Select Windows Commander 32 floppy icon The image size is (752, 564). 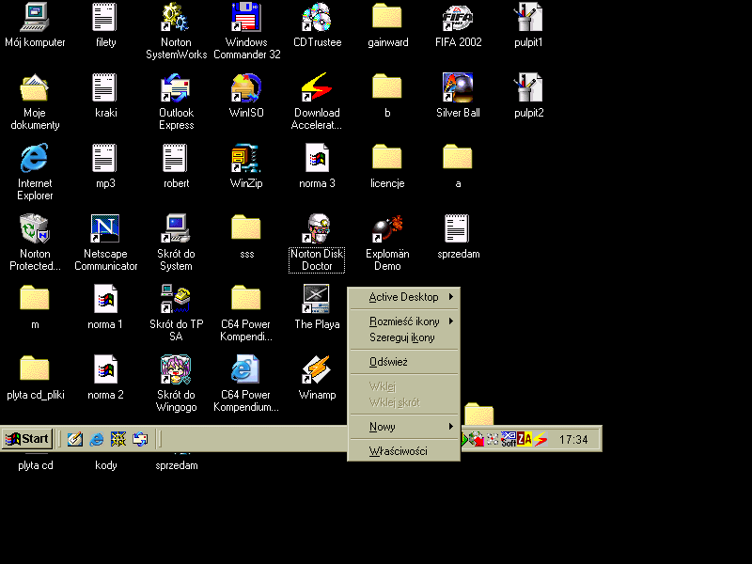(246, 17)
